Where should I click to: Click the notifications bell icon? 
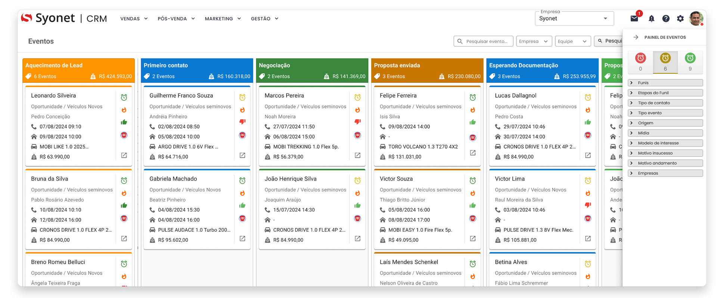tap(651, 19)
